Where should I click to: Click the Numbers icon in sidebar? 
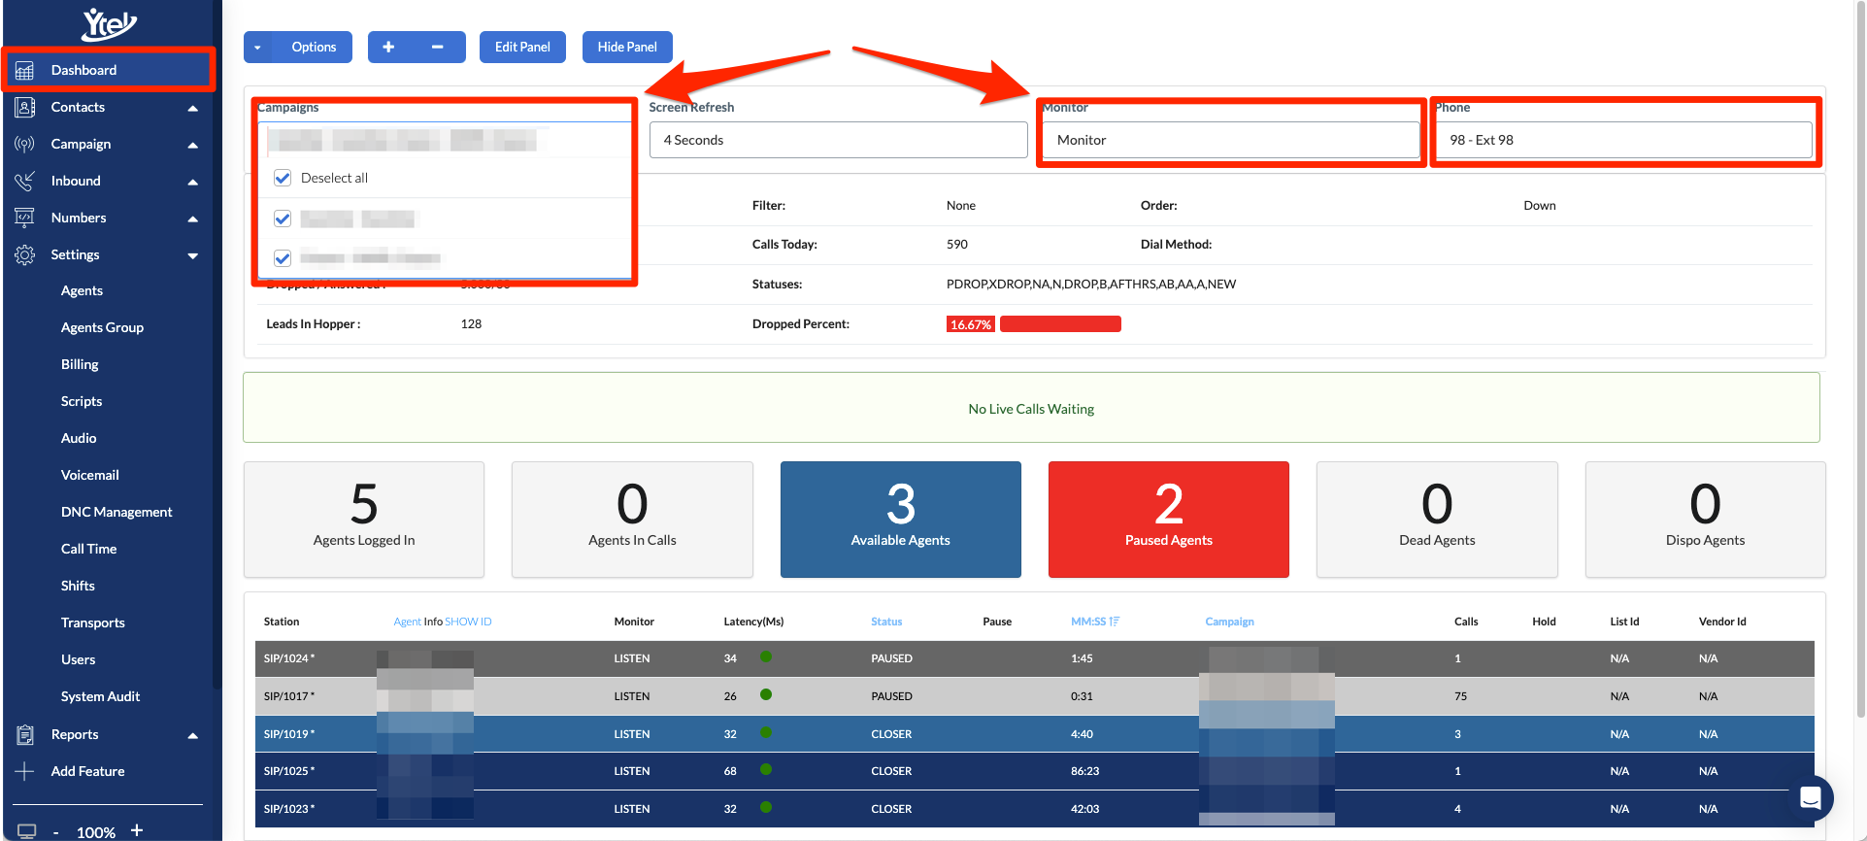25,218
